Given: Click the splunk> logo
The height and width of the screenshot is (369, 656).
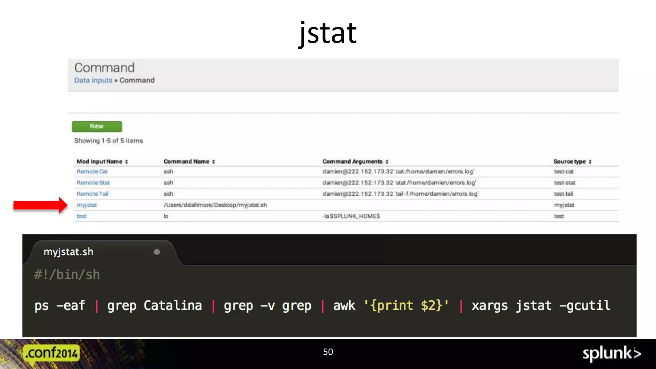Looking at the screenshot, I should (x=612, y=354).
